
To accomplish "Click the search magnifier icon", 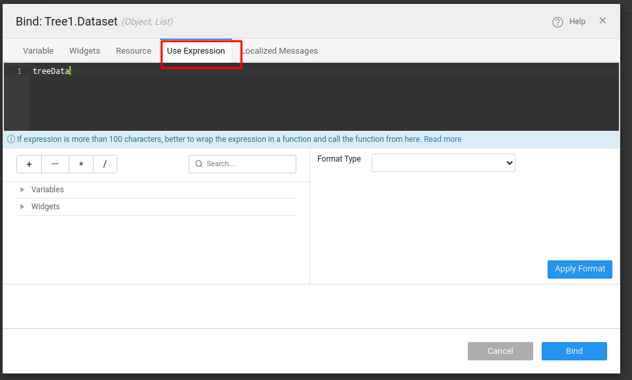I will coord(199,164).
